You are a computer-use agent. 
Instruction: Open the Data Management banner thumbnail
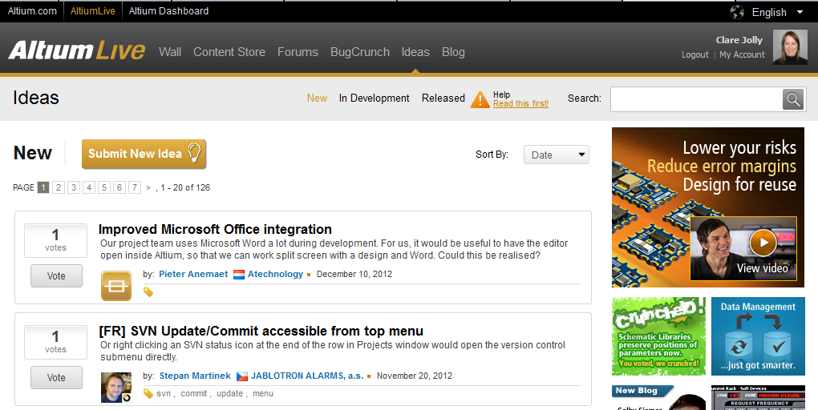point(758,336)
